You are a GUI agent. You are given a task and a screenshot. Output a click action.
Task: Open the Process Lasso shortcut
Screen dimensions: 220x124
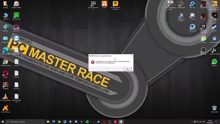click(x=16, y=16)
